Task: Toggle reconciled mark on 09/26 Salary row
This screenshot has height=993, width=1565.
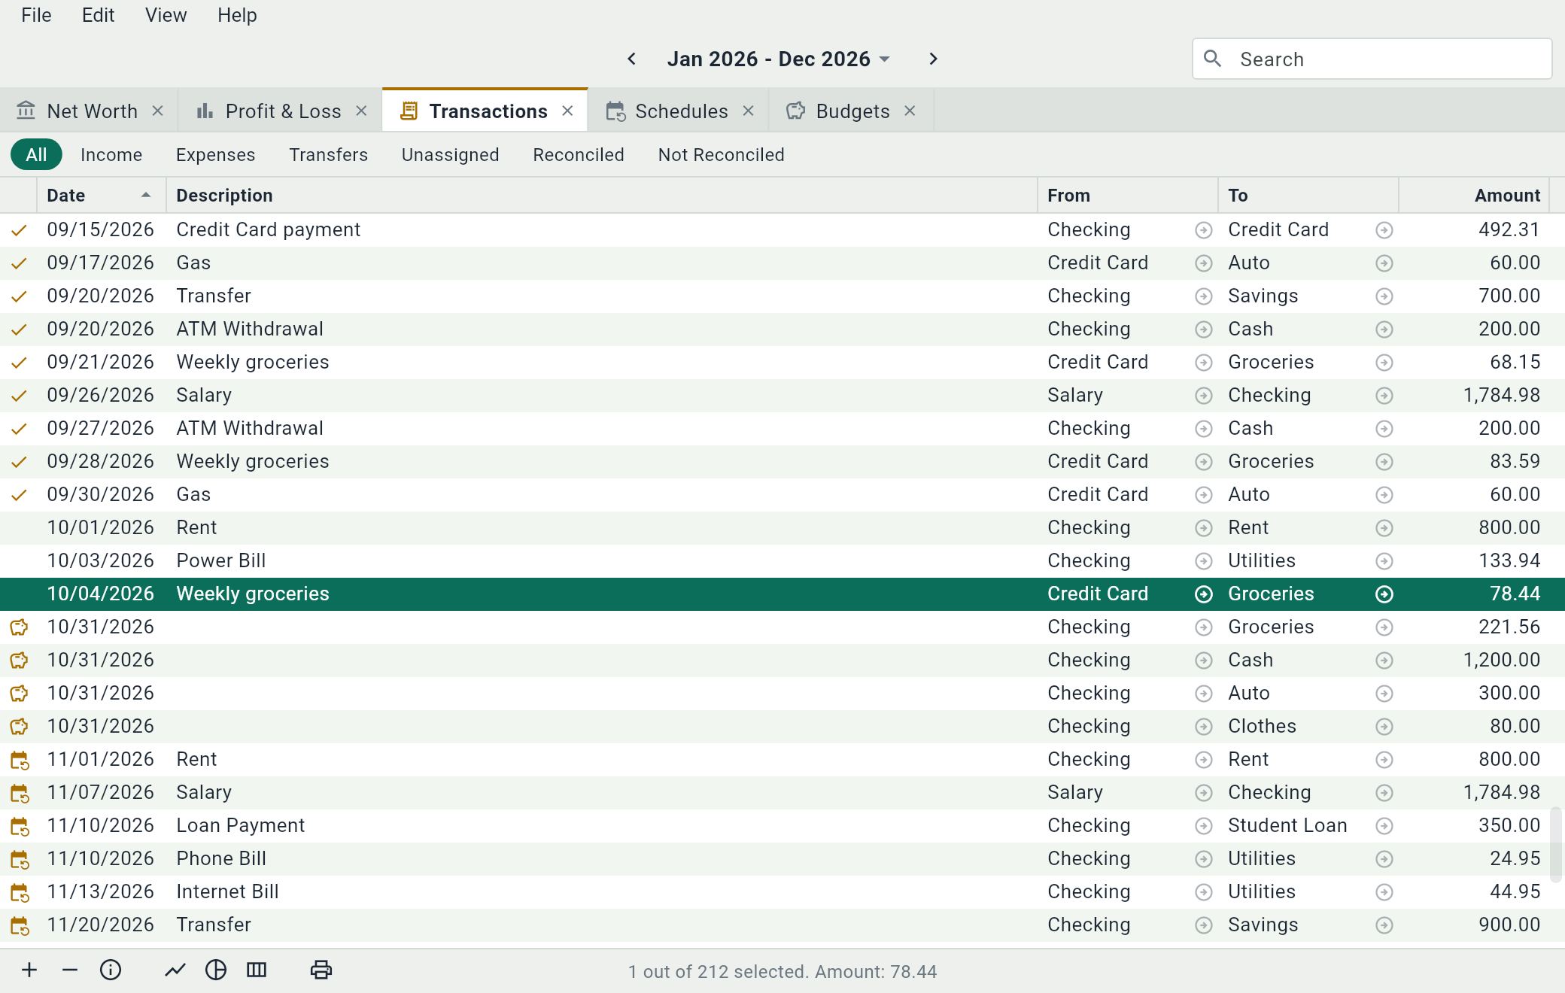Action: 19,396
